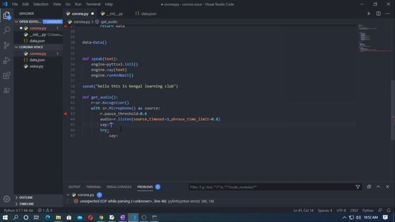Toggle breakpoint on line 43
The height and width of the screenshot is (222, 395).
pos(66,113)
